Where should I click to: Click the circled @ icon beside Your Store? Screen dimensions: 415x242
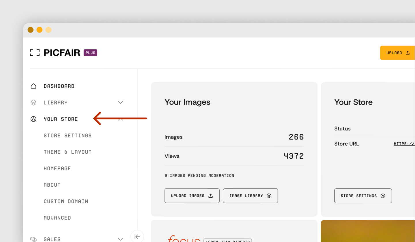pyautogui.click(x=33, y=119)
